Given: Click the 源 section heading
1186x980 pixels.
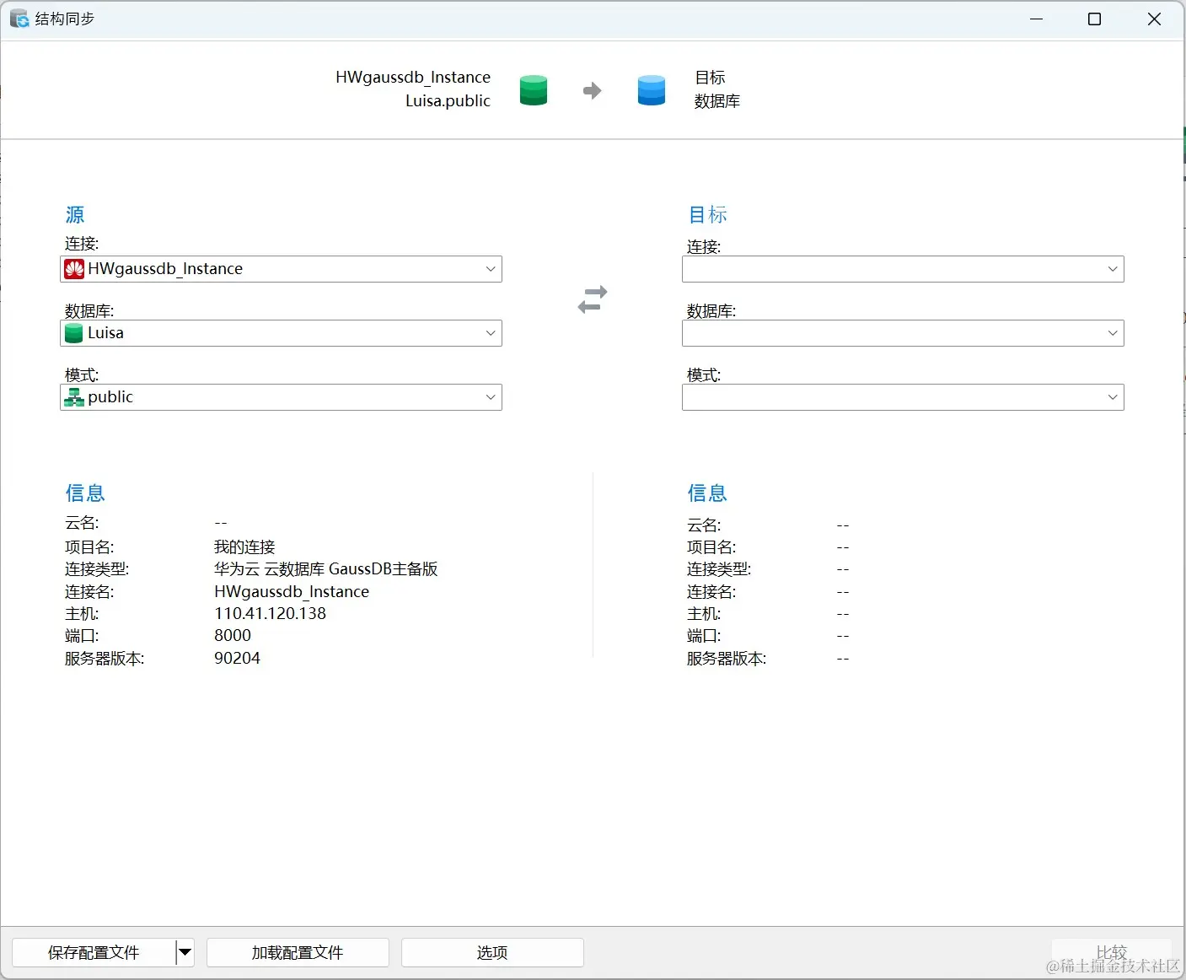Looking at the screenshot, I should click(x=75, y=215).
